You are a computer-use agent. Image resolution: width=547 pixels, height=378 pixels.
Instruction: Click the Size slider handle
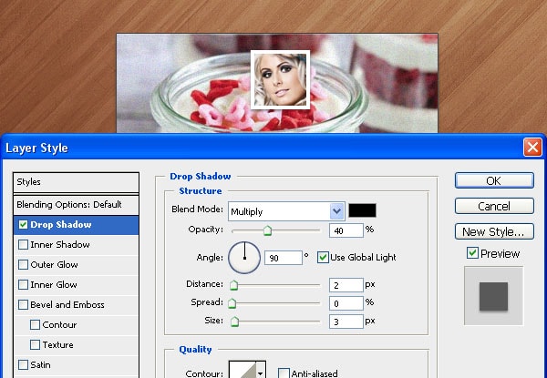(x=235, y=322)
